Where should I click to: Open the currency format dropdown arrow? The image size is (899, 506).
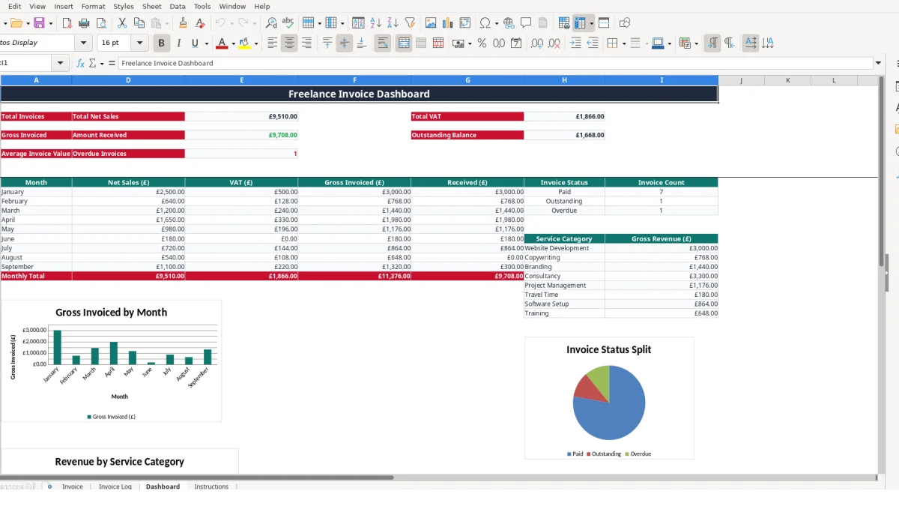tap(470, 43)
